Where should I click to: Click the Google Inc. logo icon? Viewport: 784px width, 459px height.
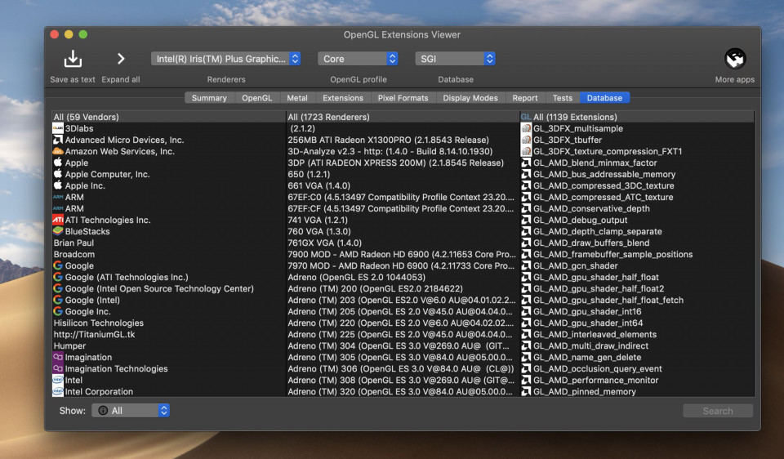pos(58,311)
